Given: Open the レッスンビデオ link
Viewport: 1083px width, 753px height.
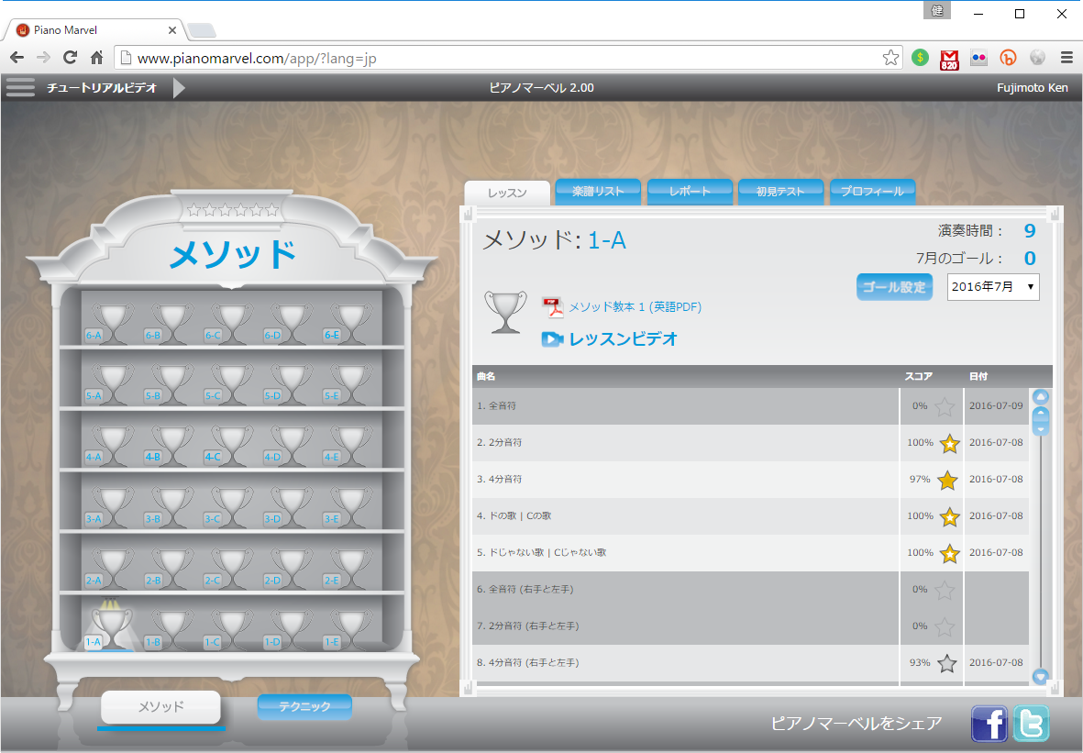Looking at the screenshot, I should point(623,339).
